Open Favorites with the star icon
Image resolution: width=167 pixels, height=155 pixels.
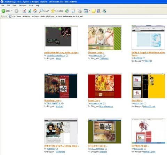pos(57,11)
